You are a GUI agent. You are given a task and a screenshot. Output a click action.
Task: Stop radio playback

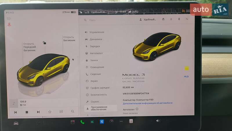pyautogui.click(x=27, y=112)
